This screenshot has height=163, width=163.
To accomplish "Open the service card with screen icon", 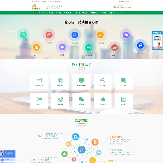I will point(39,82).
